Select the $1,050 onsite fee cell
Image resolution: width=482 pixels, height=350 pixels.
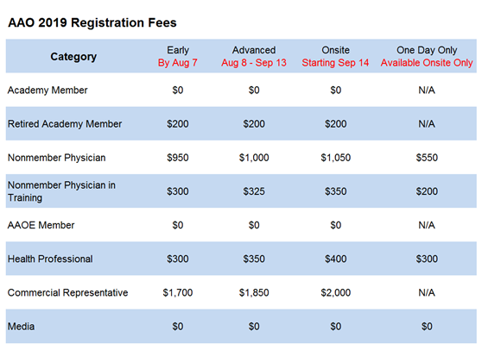pos(336,158)
